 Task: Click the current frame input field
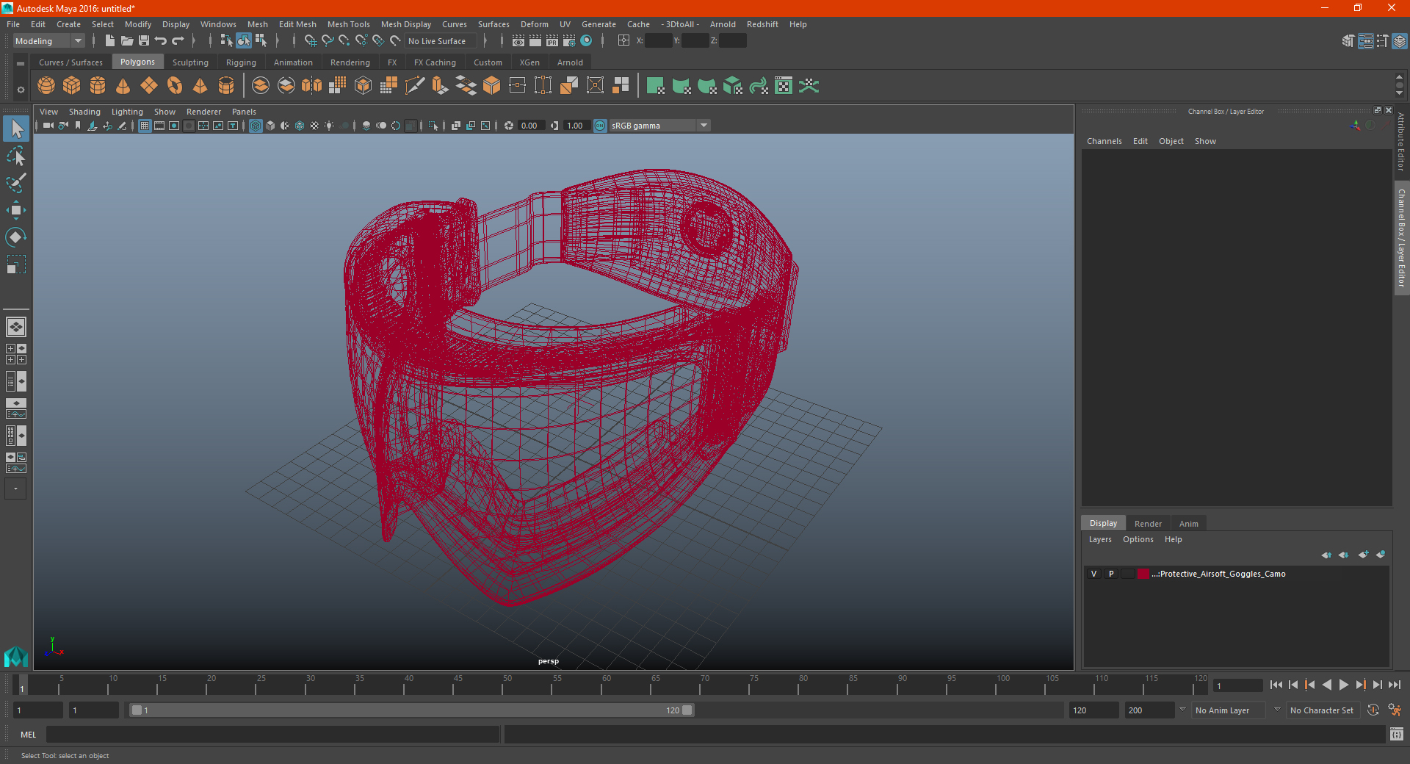[x=1238, y=685]
